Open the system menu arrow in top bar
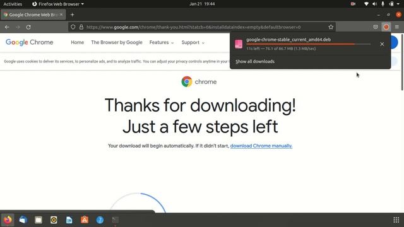Image resolution: width=404 pixels, height=227 pixels. coord(398,4)
